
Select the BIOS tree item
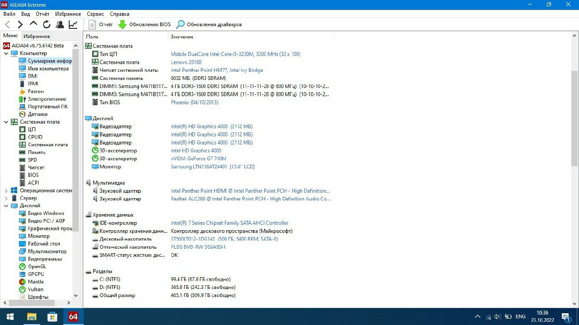[x=29, y=175]
